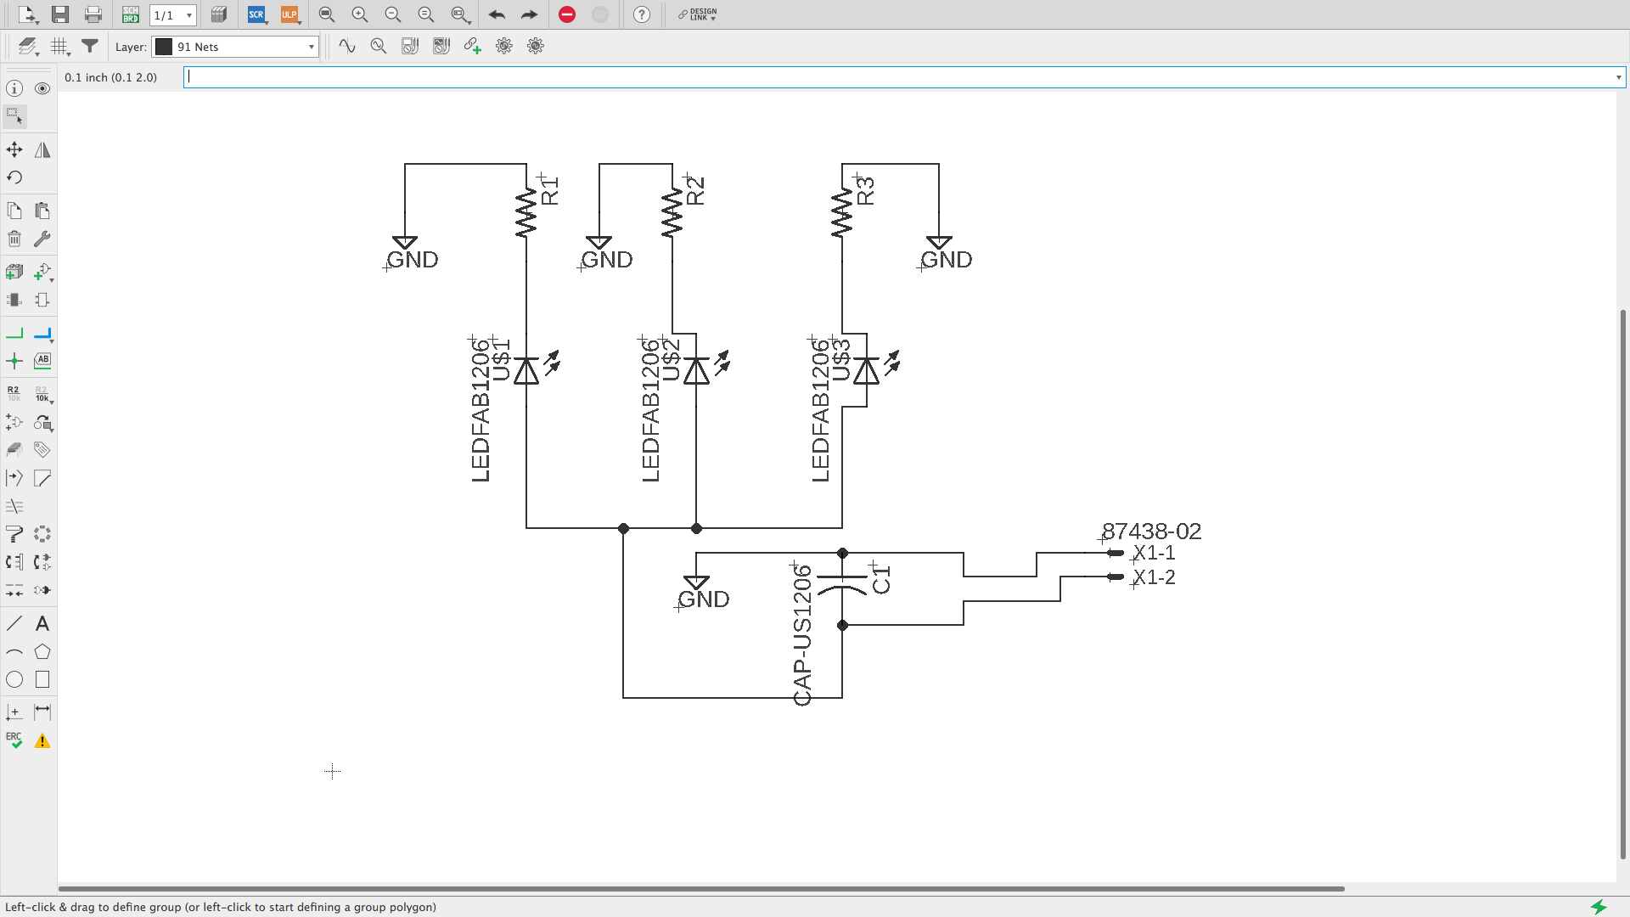1630x917 pixels.
Task: Select the Gateswap tool
Action: pyautogui.click(x=42, y=562)
